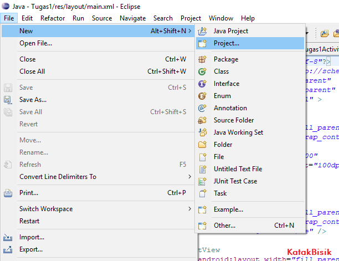Open the Run menu
This screenshot has width=339, height=261.
(x=78, y=18)
